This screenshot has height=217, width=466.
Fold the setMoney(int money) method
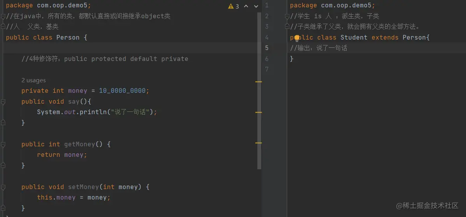(3, 187)
